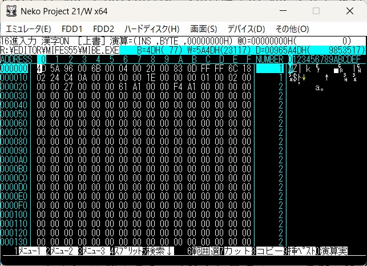Open the その他(O) menu
The width and height of the screenshot is (367, 266).
[x=292, y=29]
